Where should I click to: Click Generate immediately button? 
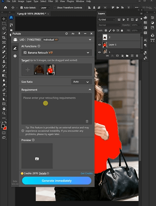57,180
